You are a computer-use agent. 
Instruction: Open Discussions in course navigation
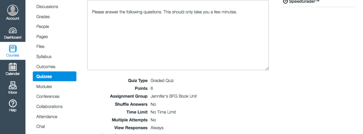47,6
